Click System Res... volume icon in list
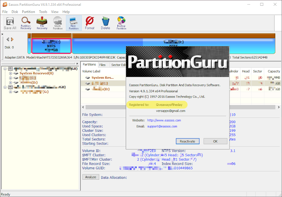Viewport: 282px width, 197px height. click(x=88, y=77)
